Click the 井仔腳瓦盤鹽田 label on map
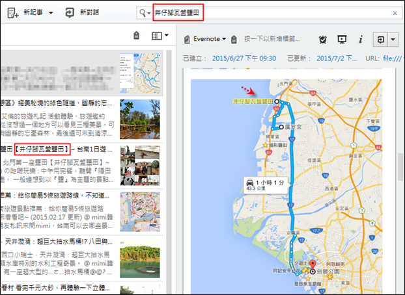 (253, 101)
